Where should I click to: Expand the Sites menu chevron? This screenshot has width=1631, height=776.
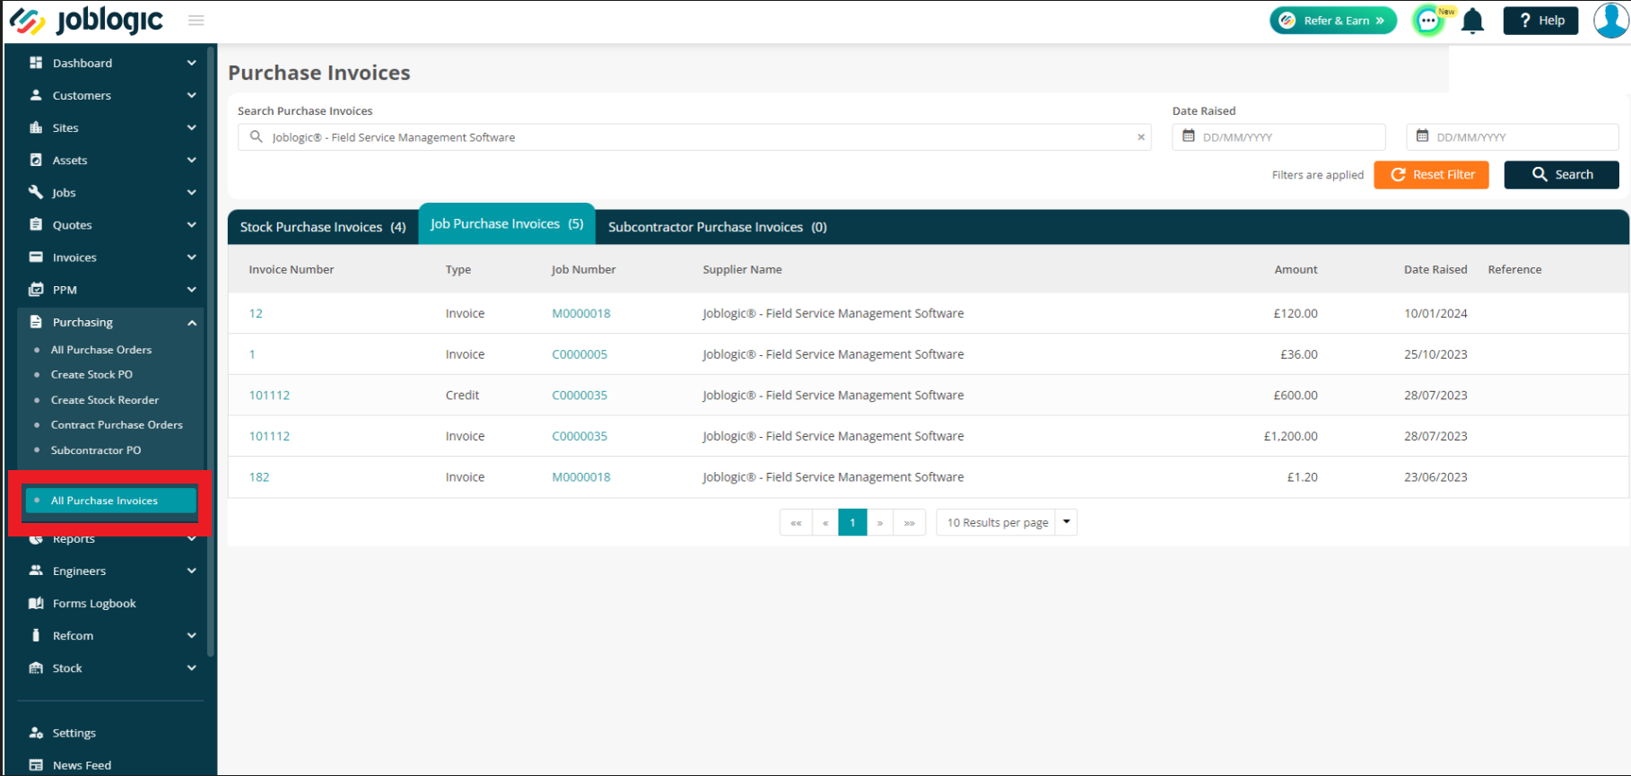coord(191,127)
